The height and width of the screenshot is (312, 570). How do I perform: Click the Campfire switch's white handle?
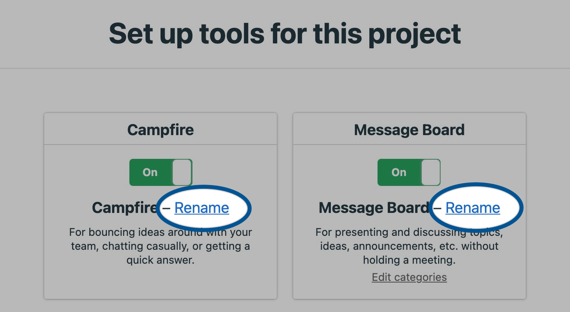(x=182, y=172)
